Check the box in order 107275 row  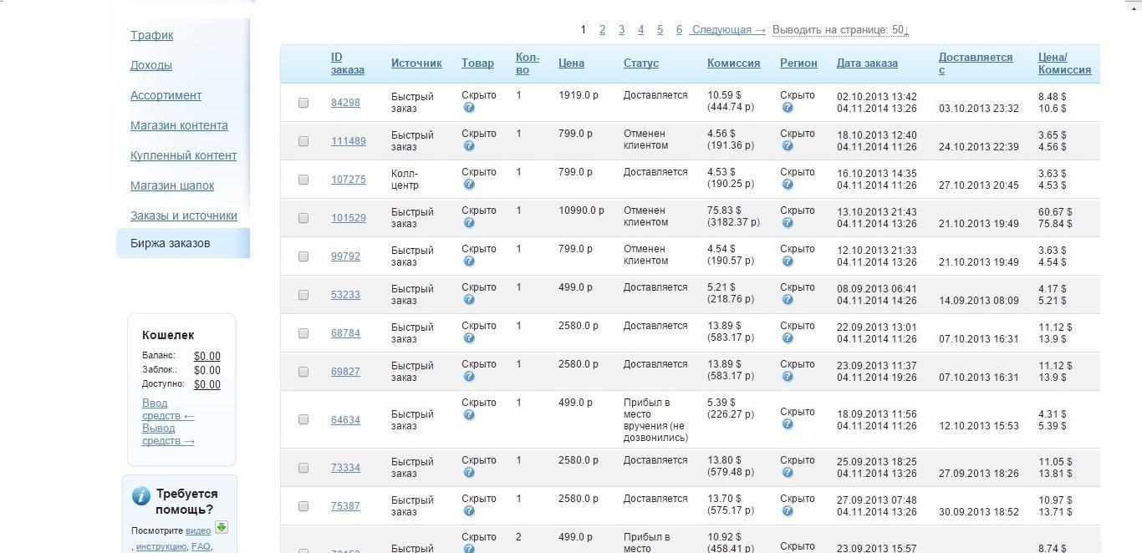point(303,180)
